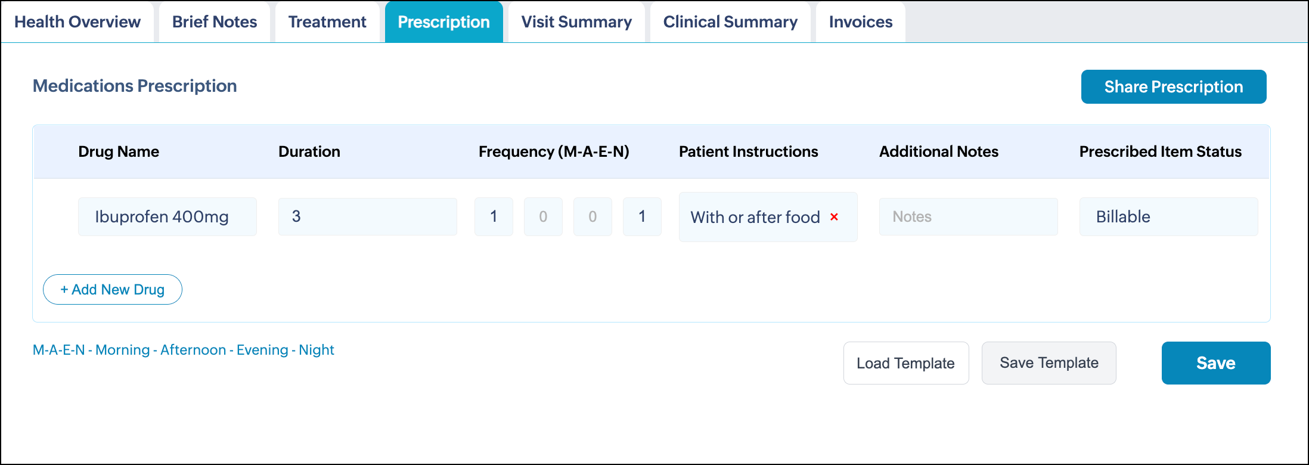Viewport: 1309px width, 465px height.
Task: Click the Night frequency box
Action: click(x=642, y=217)
